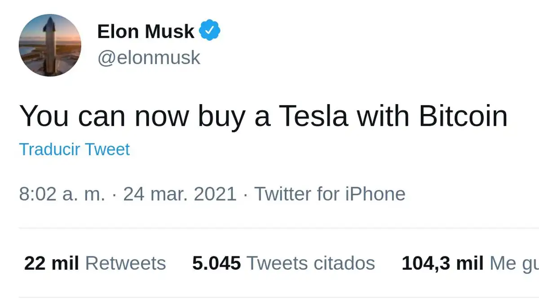Translate the tweet via "Traducir Tweet"
Viewport: 539px width, 303px height.
coord(74,149)
